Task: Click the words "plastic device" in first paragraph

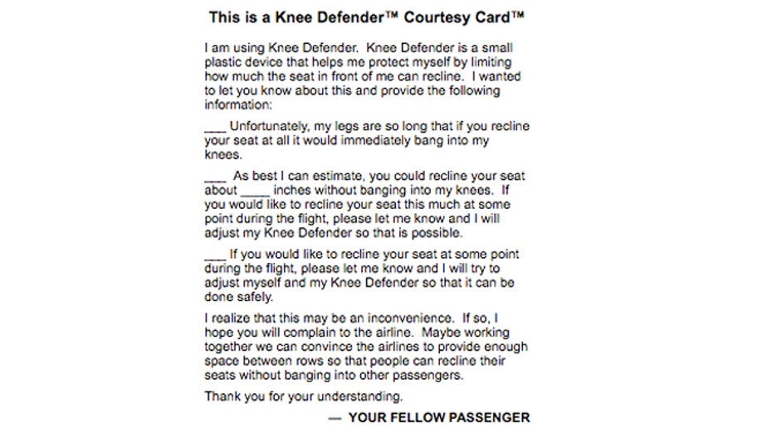Action: click(x=245, y=63)
